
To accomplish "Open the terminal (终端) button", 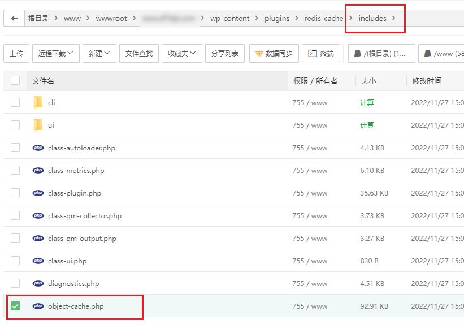I will [321, 54].
